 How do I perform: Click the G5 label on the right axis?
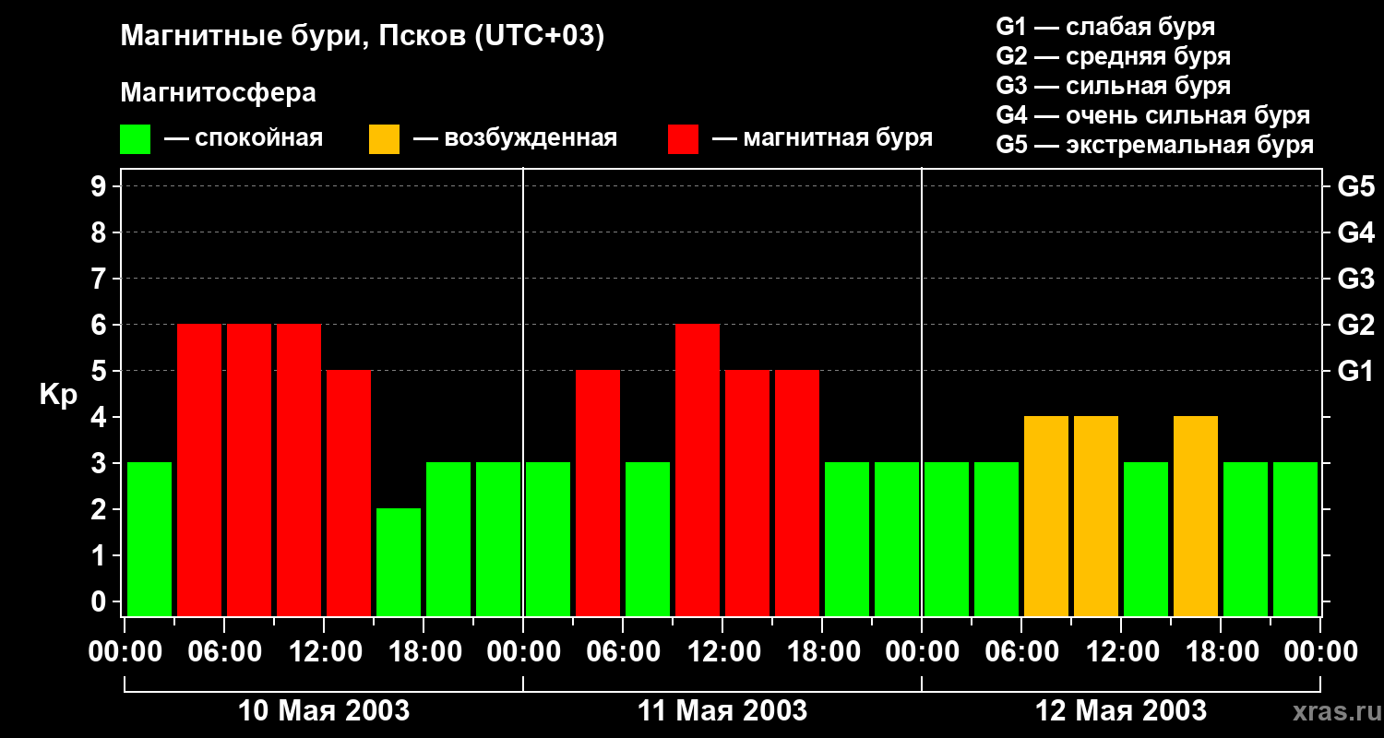coord(1355,187)
